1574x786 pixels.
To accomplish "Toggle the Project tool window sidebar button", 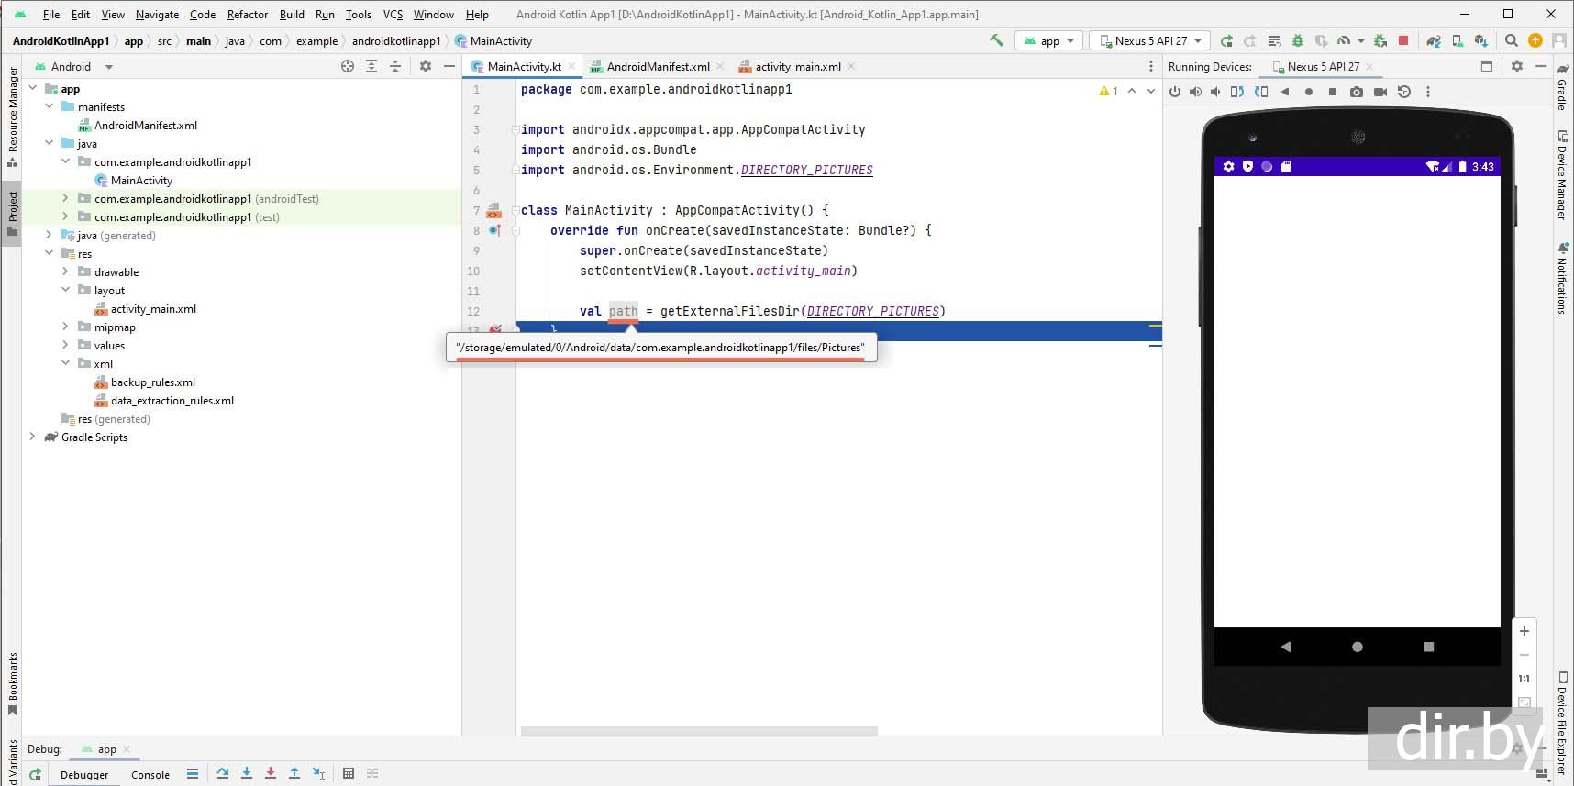I will [13, 213].
